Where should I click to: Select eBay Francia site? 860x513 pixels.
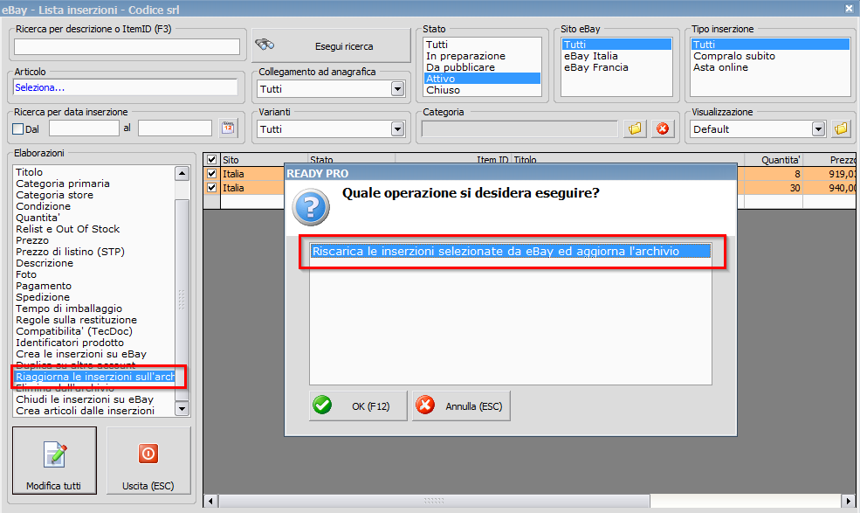point(616,67)
